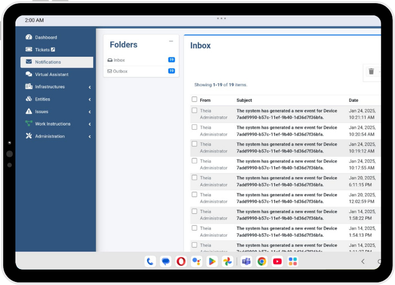Sort by the Date column header

tap(354, 100)
